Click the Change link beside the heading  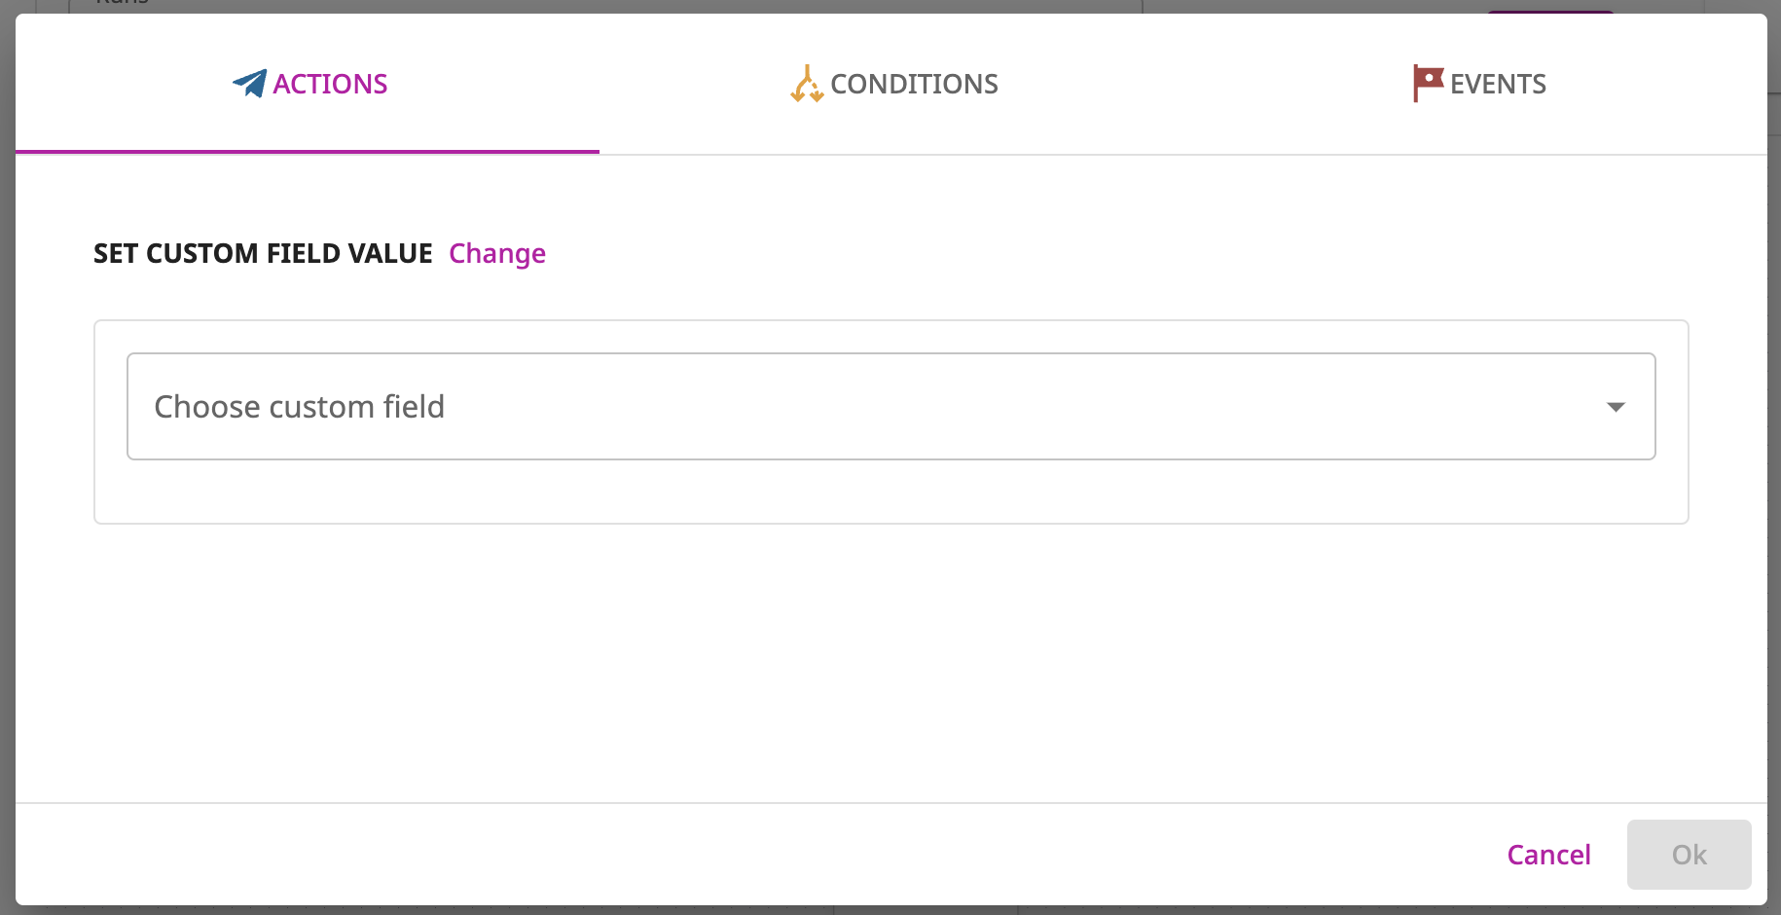pyautogui.click(x=497, y=253)
